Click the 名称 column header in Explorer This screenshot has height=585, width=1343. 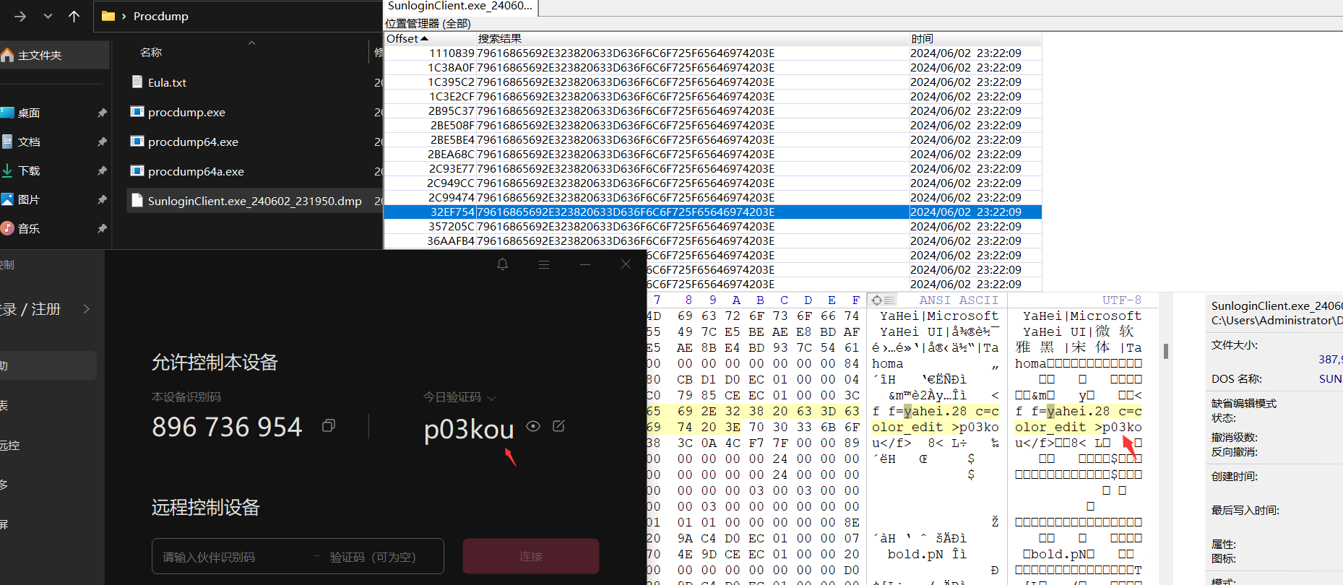pos(151,52)
